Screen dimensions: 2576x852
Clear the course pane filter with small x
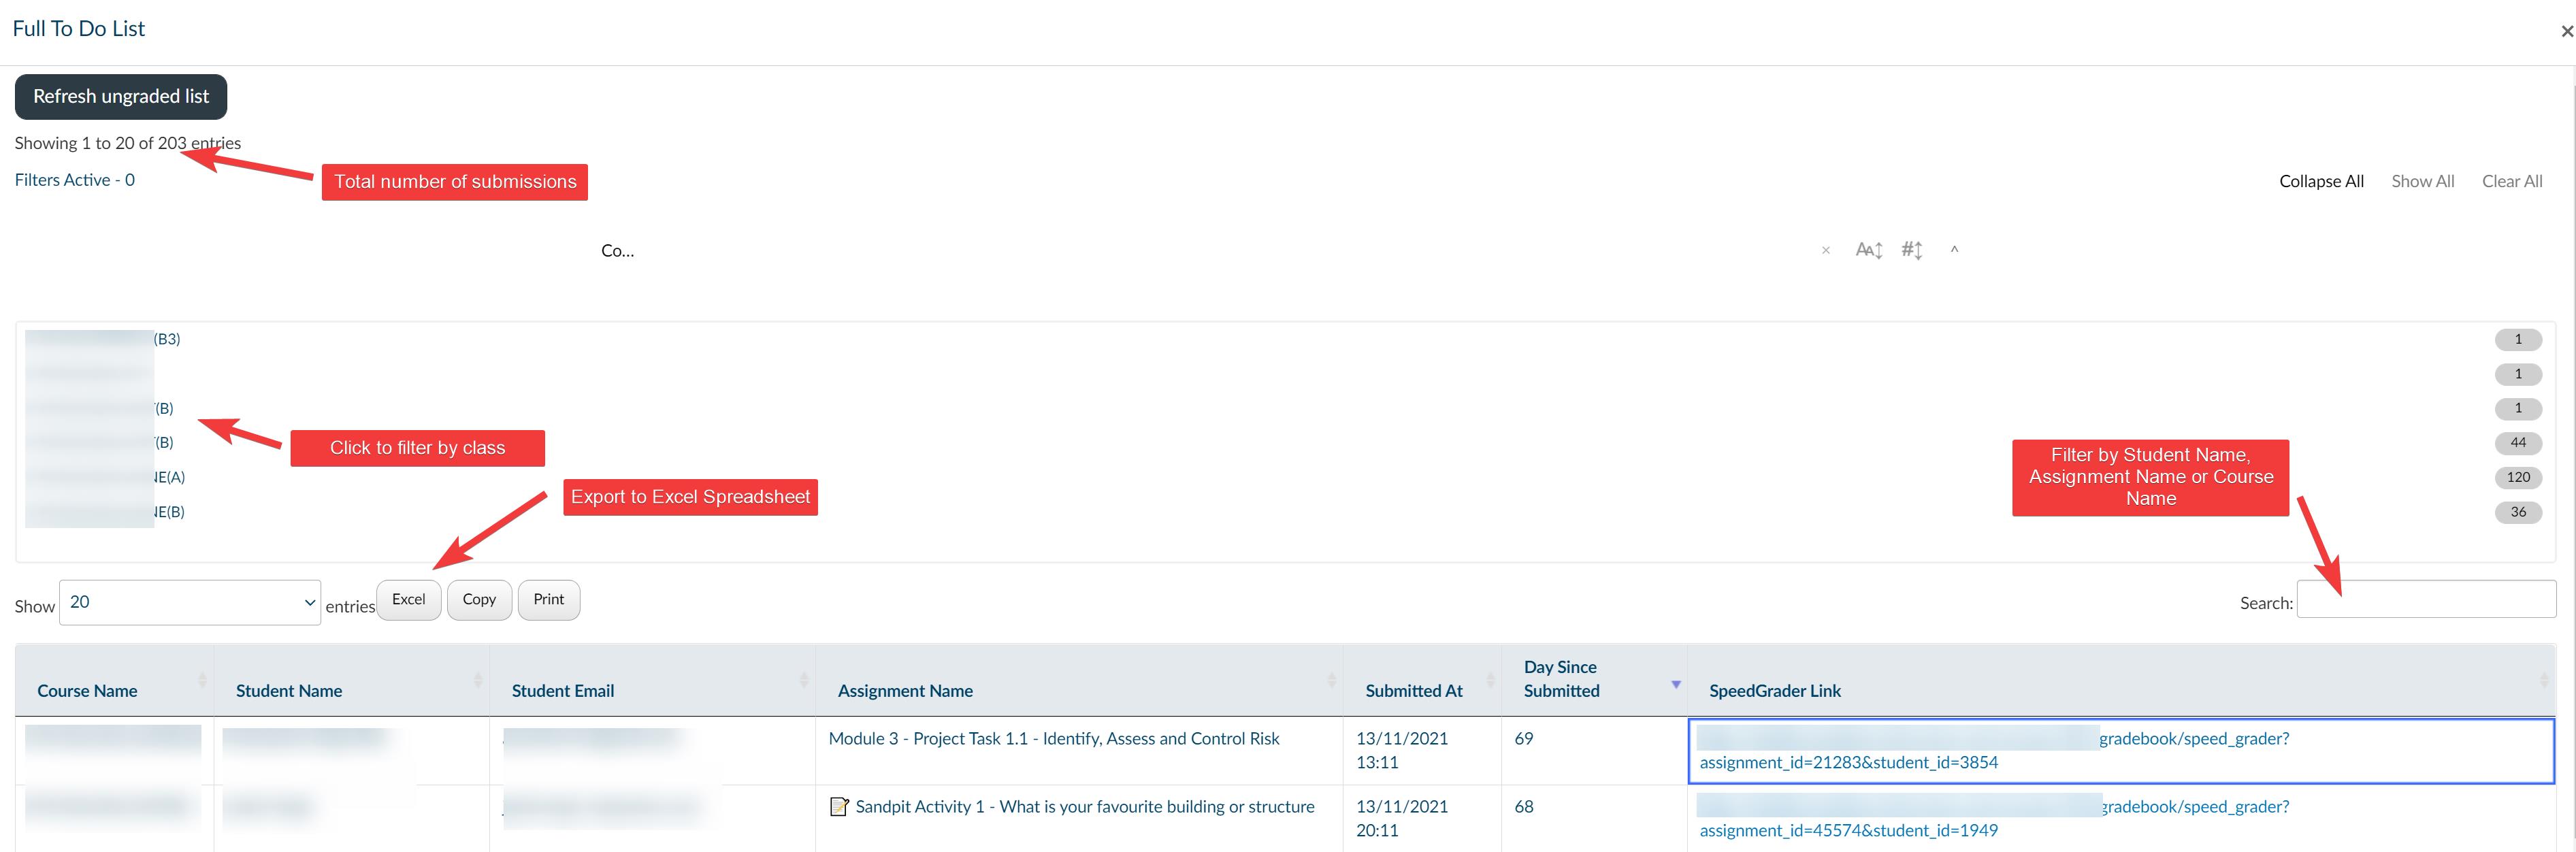click(x=1825, y=251)
